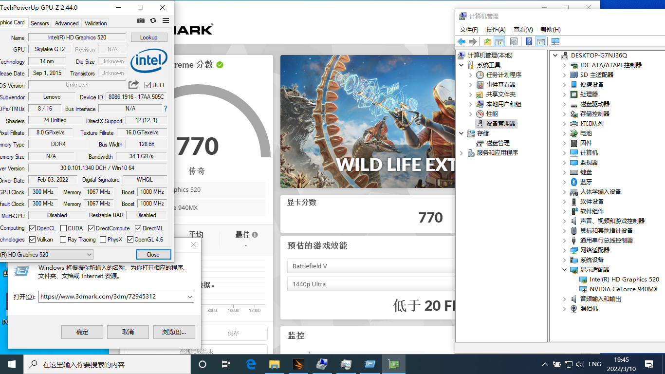Toggle the show/hide action pane toolbar icon

(x=540, y=41)
